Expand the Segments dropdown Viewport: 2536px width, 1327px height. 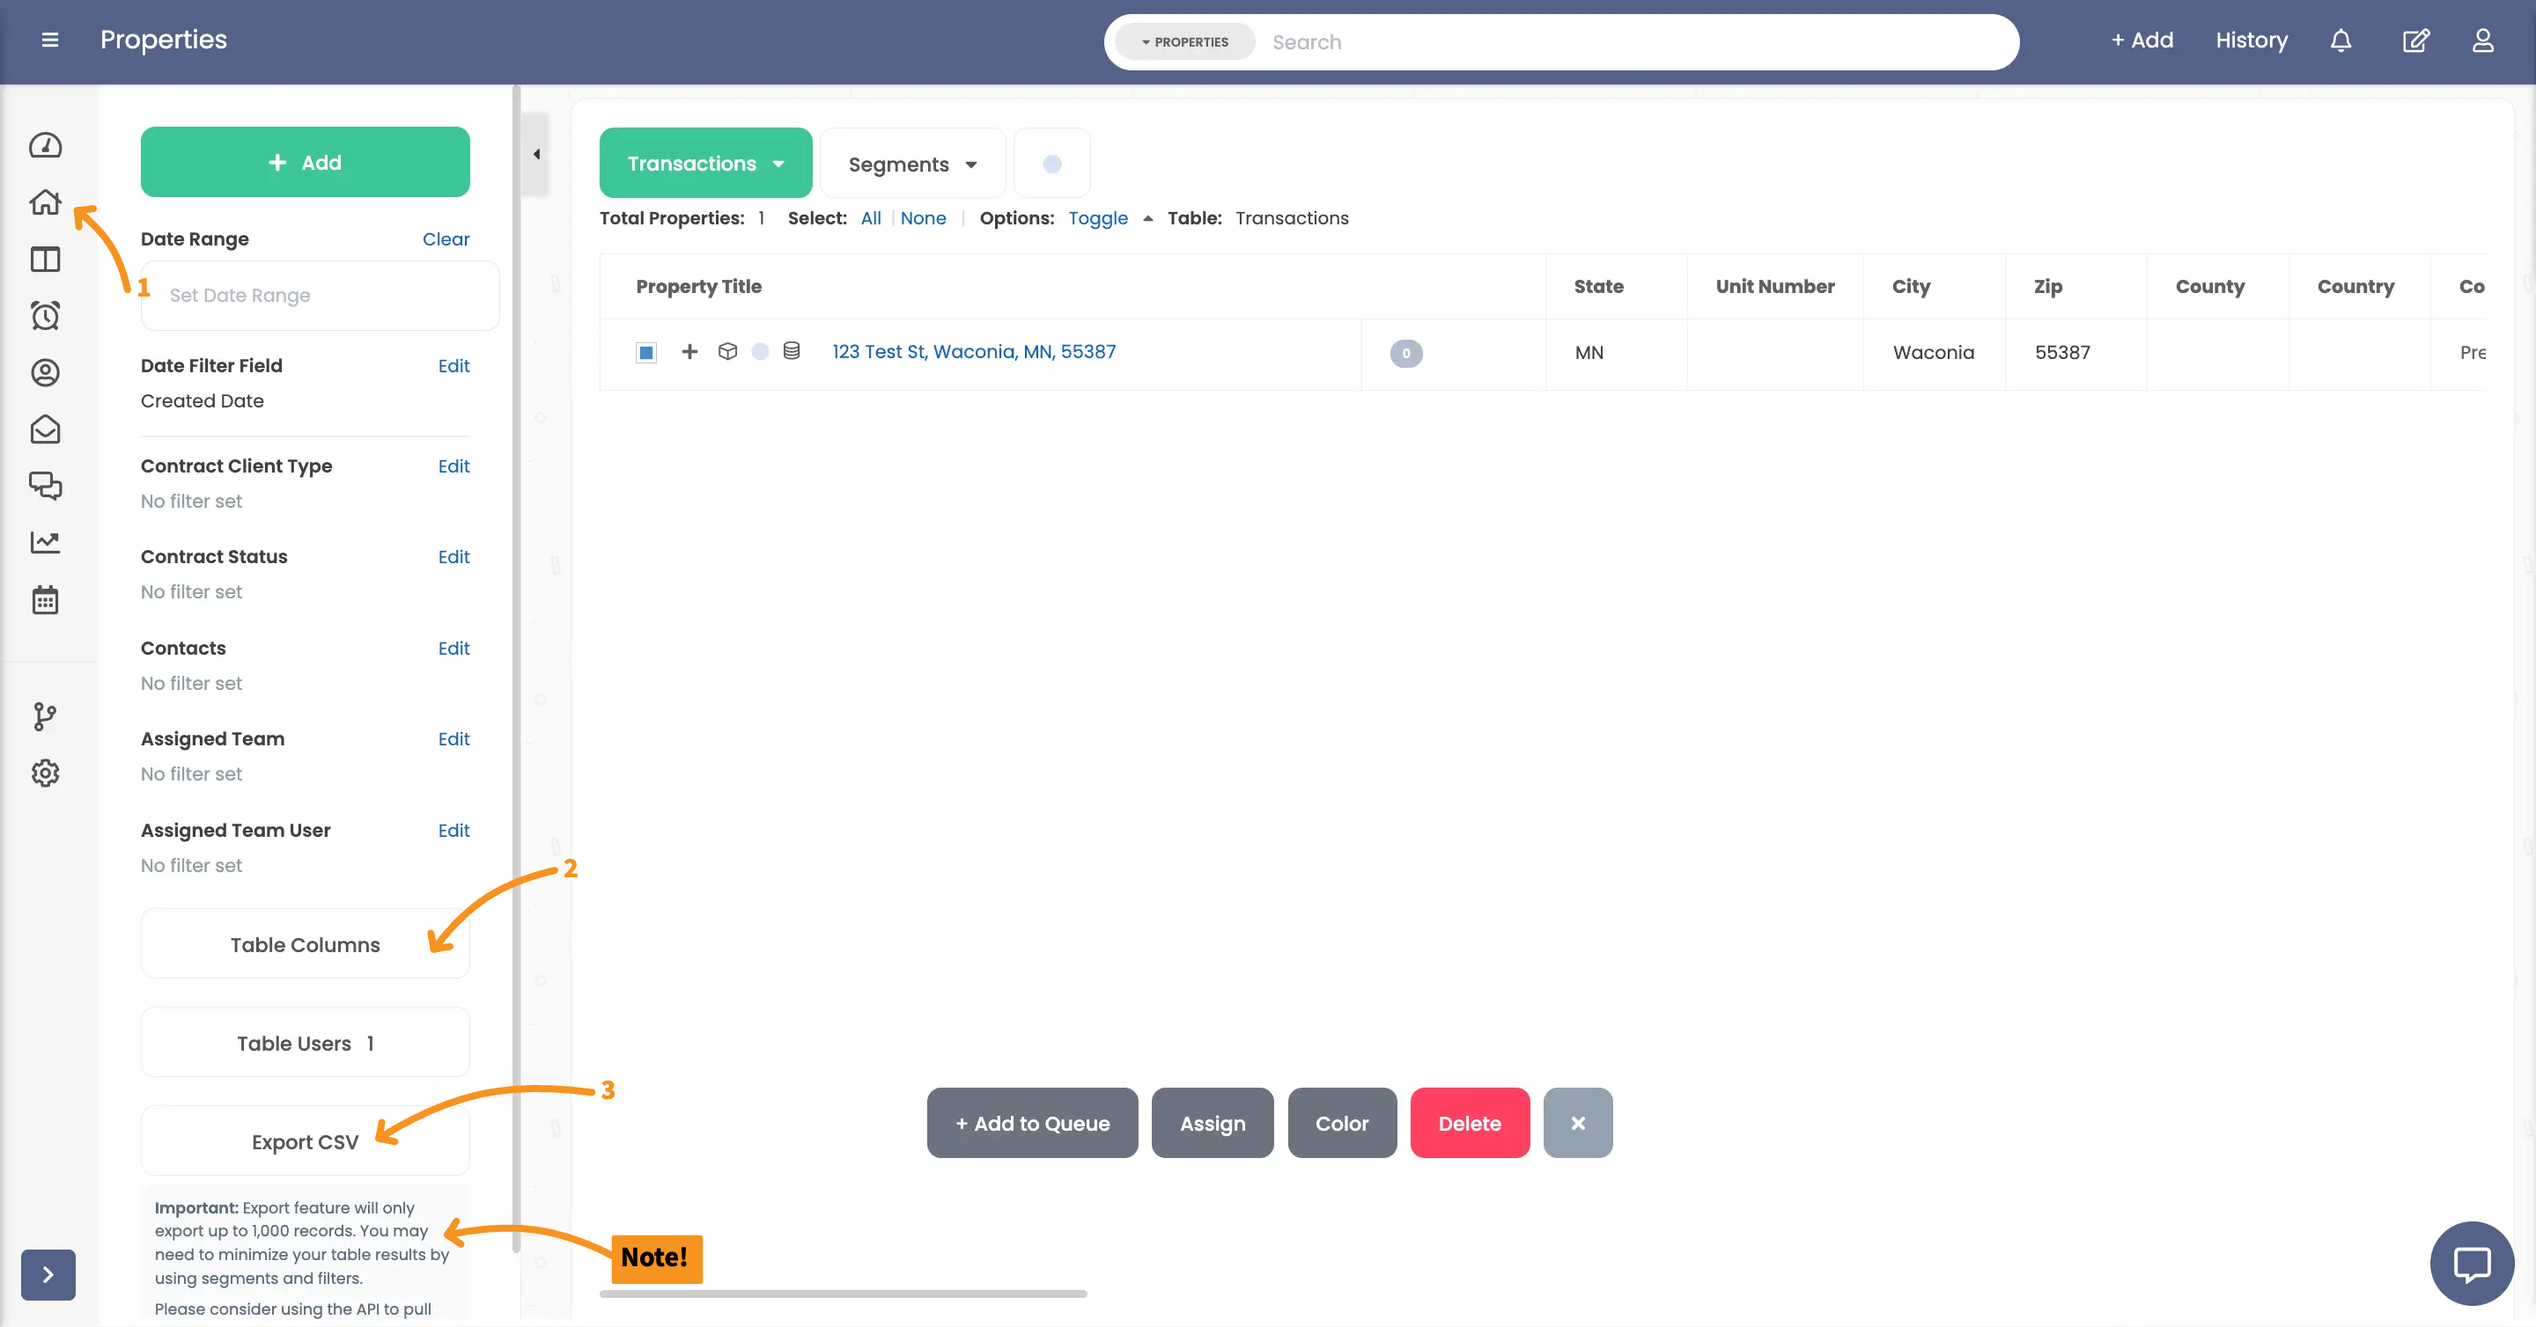tap(911, 165)
